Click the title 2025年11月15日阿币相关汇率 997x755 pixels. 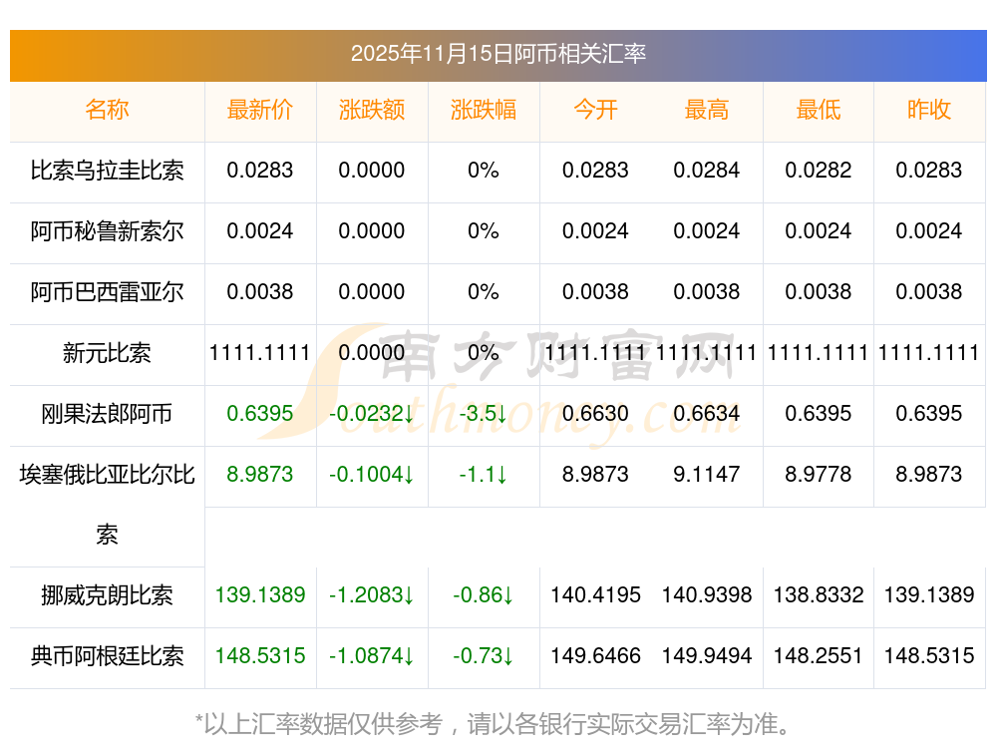pyautogui.click(x=498, y=54)
